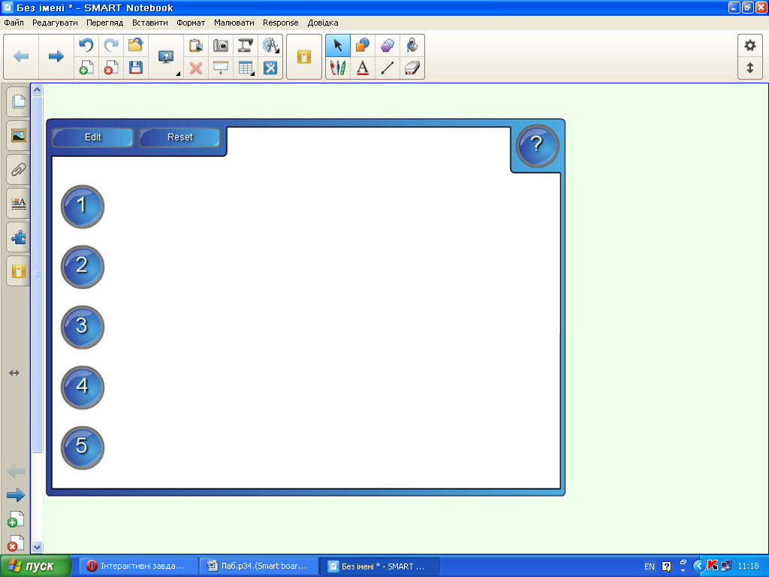Viewport: 769px width, 577px height.
Task: Select the Eraser tool
Action: point(412,68)
